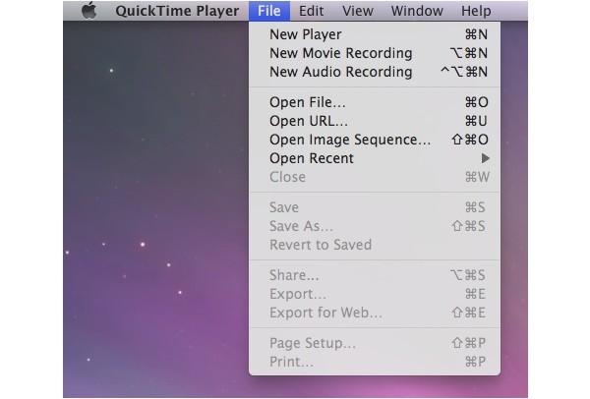Screen dimensions: 590x399
Task: Click the Revert to Saved item
Action: pyautogui.click(x=375, y=245)
